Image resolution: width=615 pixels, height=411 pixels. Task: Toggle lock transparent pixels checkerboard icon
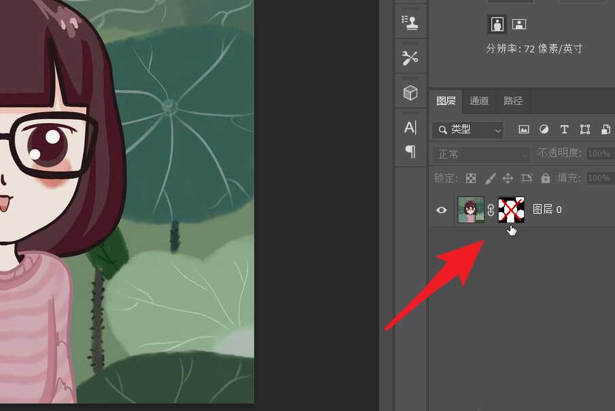point(471,178)
